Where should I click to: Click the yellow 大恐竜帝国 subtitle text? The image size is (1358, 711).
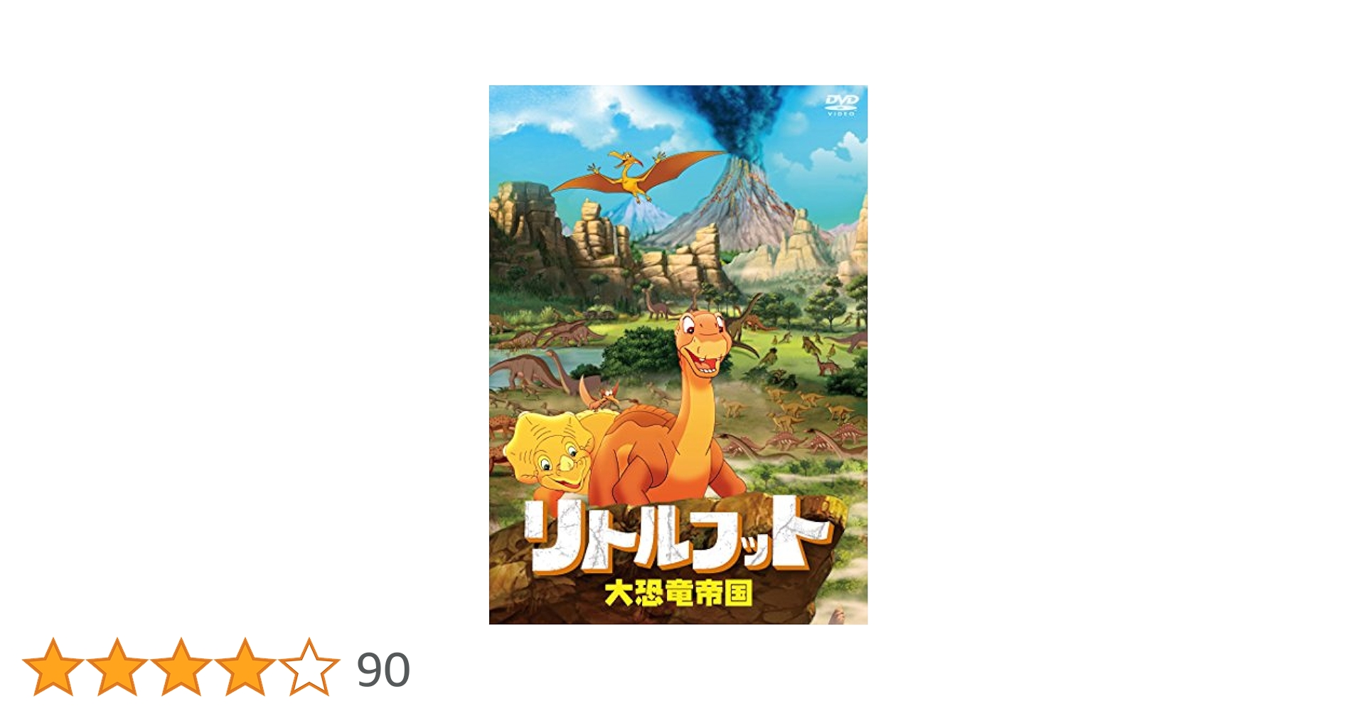tap(678, 593)
